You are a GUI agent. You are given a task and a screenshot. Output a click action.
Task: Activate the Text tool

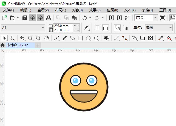point(106,38)
